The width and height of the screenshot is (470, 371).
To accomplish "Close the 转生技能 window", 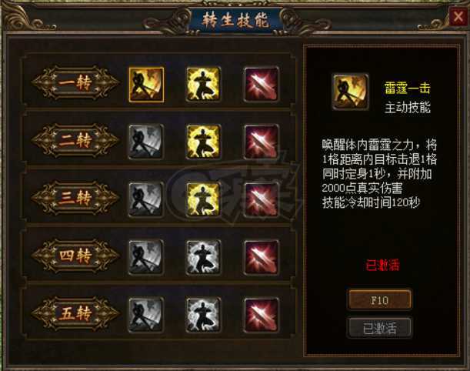I will point(458,16).
